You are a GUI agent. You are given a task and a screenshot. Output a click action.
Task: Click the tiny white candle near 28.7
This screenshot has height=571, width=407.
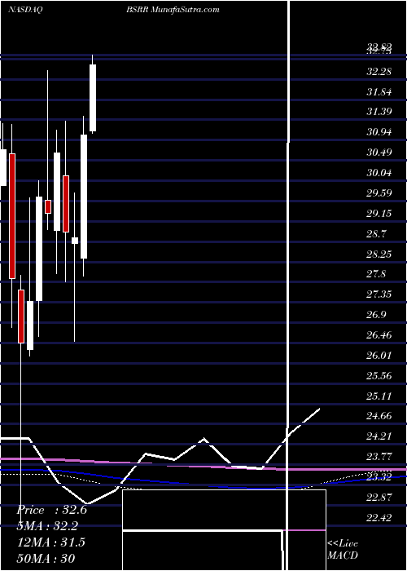75,241
